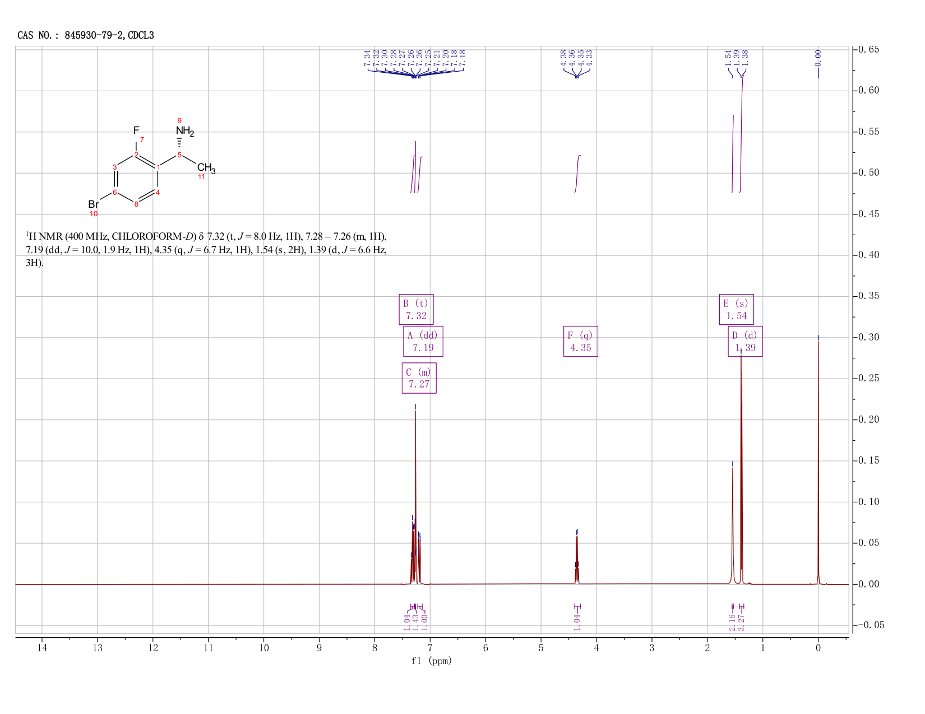Click the F atom label in structure
The height and width of the screenshot is (714, 925).
click(136, 130)
